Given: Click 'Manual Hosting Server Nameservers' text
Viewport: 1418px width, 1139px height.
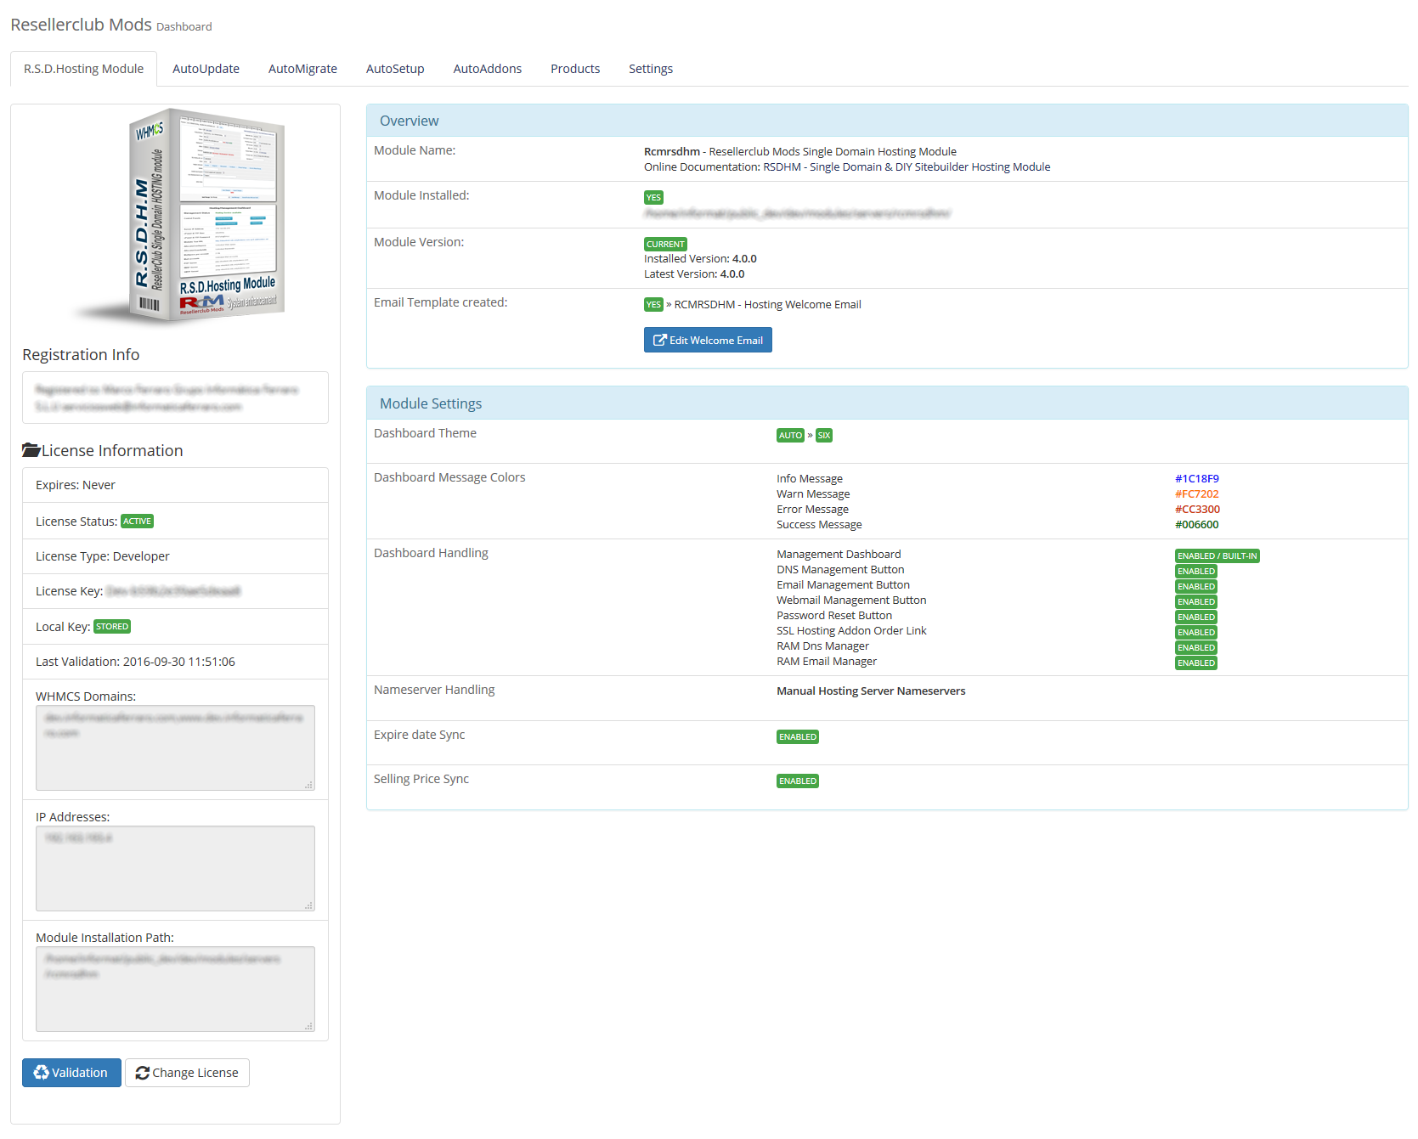Looking at the screenshot, I should 871,691.
